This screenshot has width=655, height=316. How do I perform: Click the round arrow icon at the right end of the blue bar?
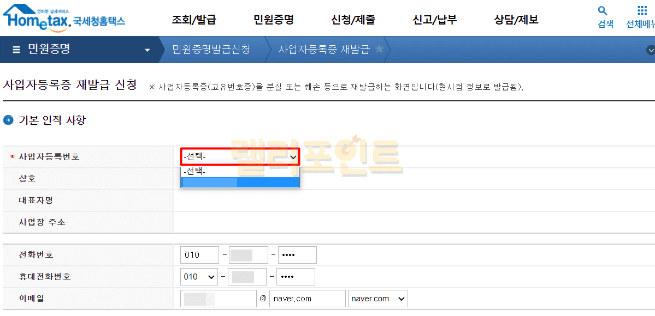click(x=650, y=50)
